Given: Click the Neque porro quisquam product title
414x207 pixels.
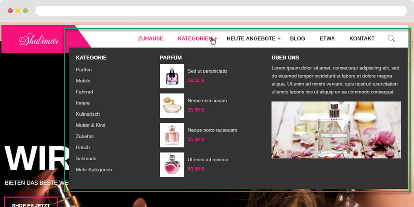Looking at the screenshot, I should pyautogui.click(x=212, y=130).
